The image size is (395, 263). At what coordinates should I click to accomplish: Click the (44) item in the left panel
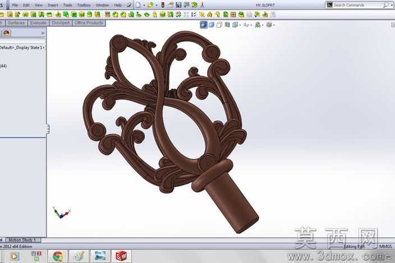coord(3,66)
